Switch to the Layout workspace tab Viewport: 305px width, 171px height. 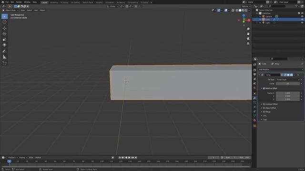coord(44,2)
